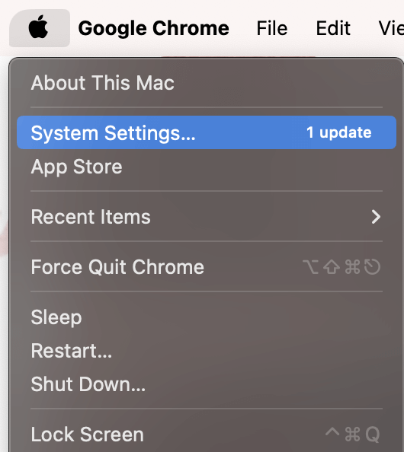
Task: Open the Edit menu
Action: coord(333,28)
